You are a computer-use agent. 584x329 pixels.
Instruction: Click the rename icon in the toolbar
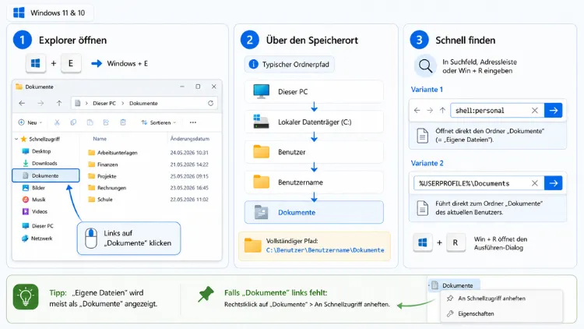click(x=106, y=122)
